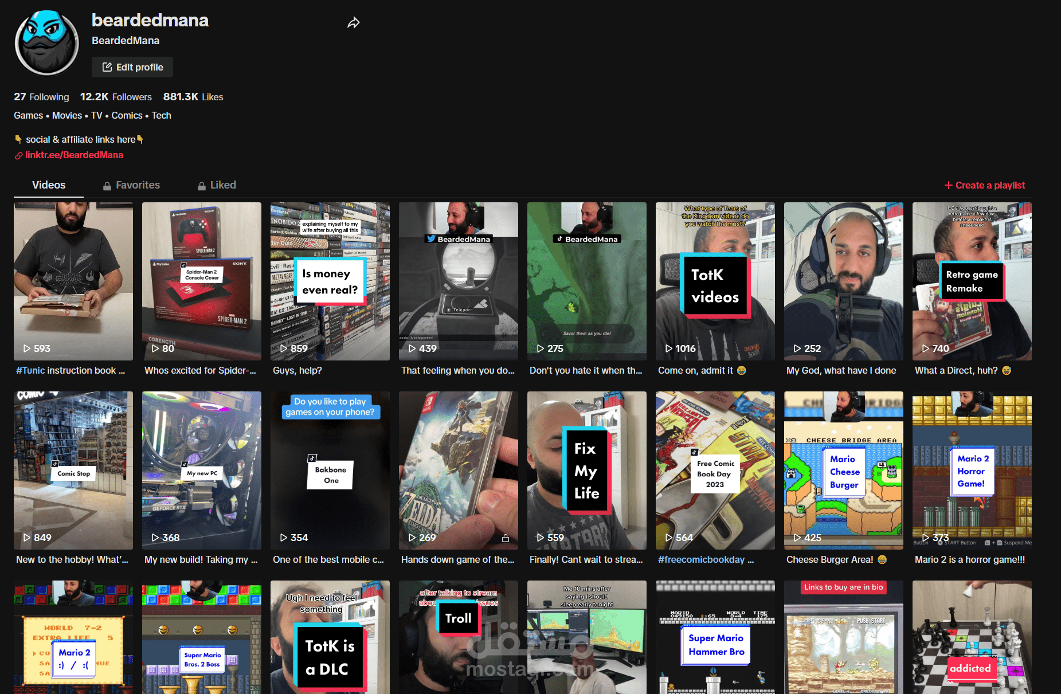View the 27 Following list

point(41,97)
